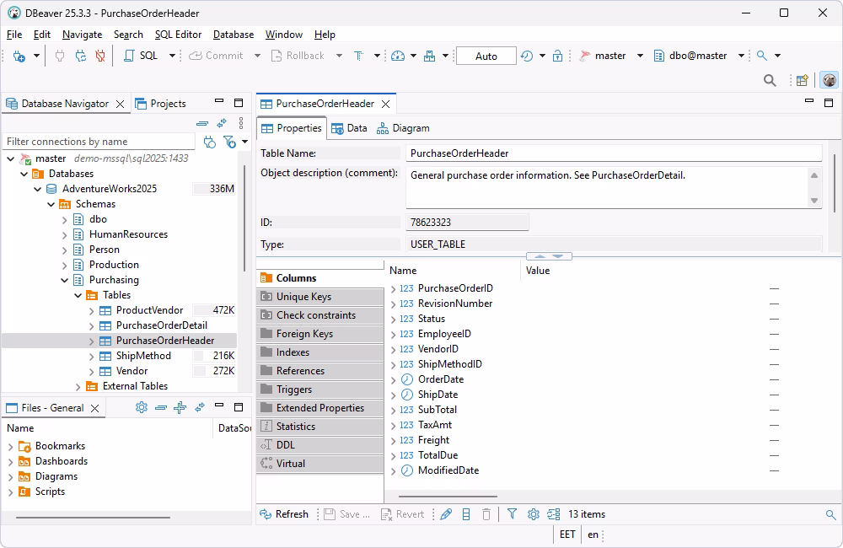Click the DBeaver perspective avatar icon

click(830, 81)
